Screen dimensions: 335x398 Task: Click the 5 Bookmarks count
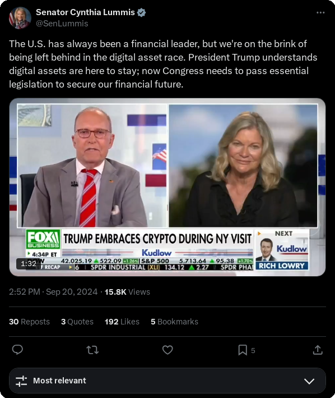point(174,322)
